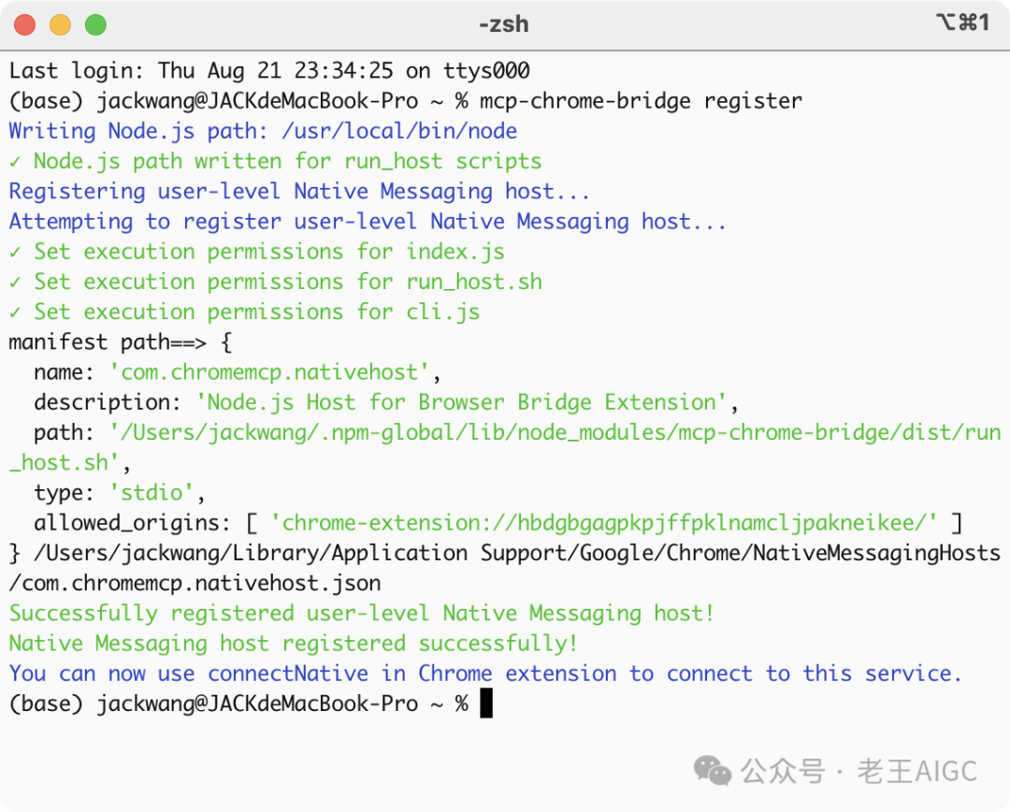Click the '/com.chromemcp.nativehost.json' file name
The image size is (1010, 812).
click(x=195, y=584)
